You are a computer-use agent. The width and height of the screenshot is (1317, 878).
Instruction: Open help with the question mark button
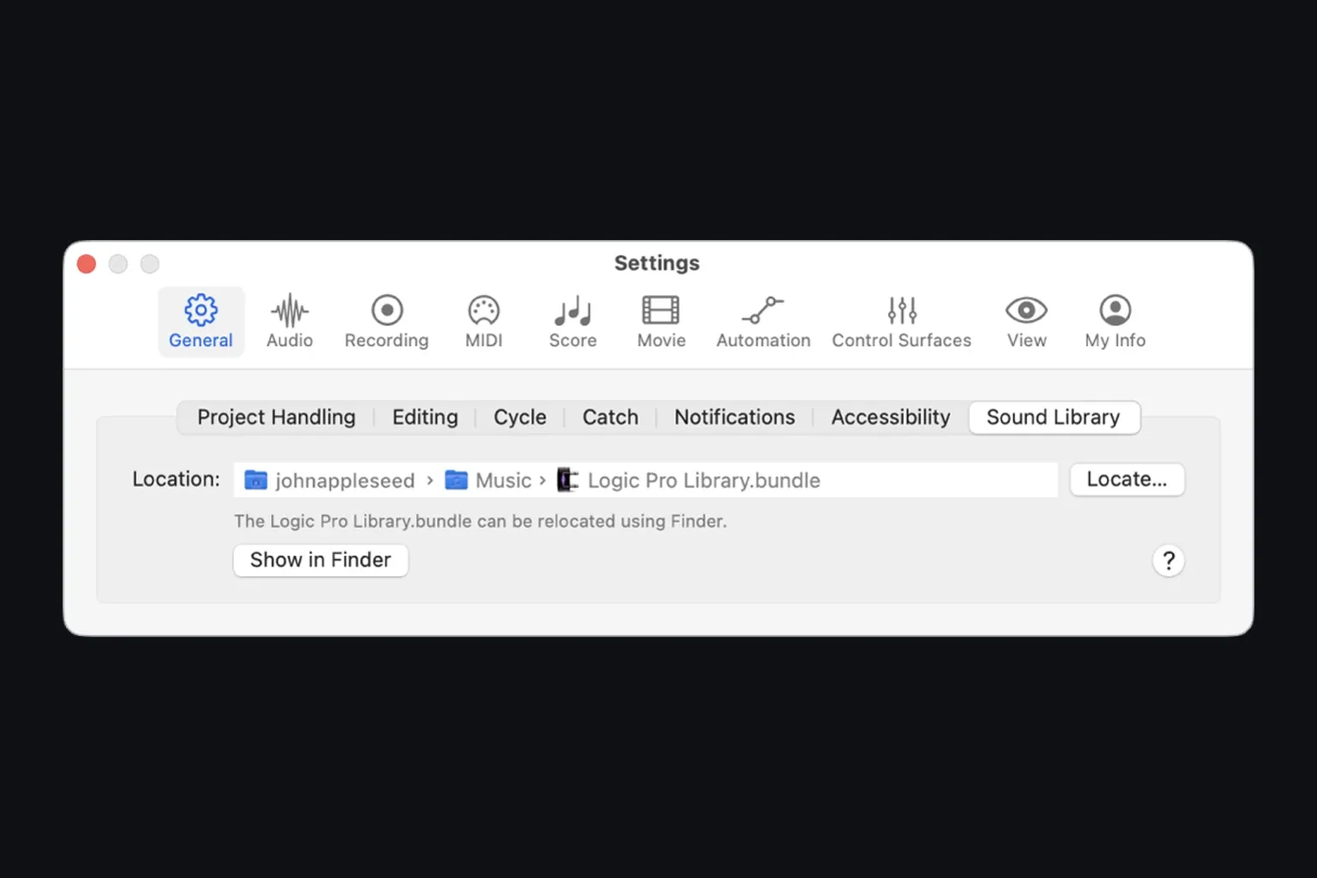click(1168, 561)
